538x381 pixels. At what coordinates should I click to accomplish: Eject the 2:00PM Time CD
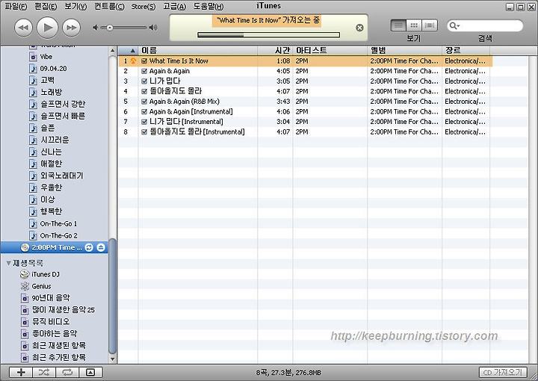101,247
